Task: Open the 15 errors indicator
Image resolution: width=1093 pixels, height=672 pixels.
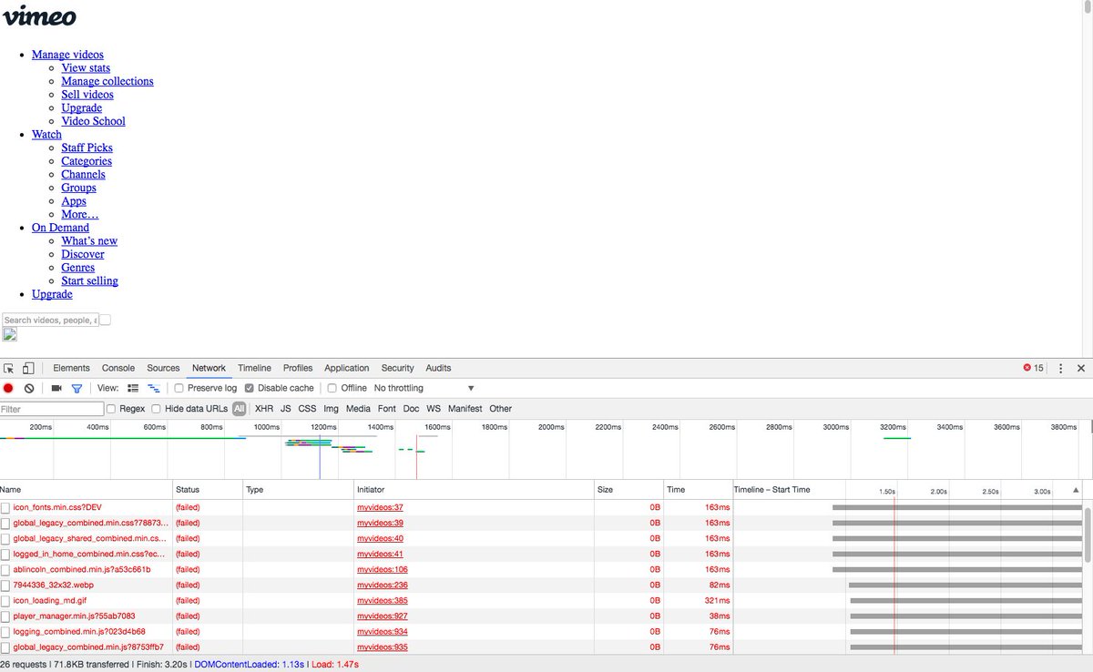Action: pos(1034,369)
